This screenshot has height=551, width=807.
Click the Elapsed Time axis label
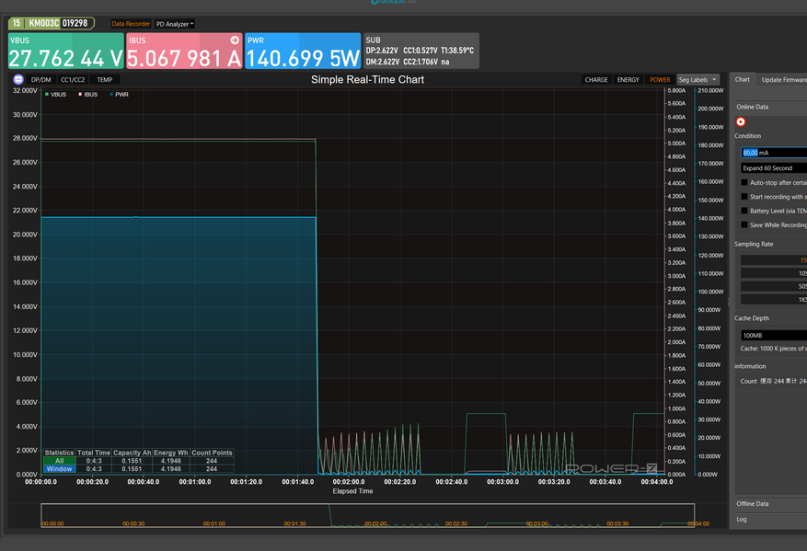352,491
